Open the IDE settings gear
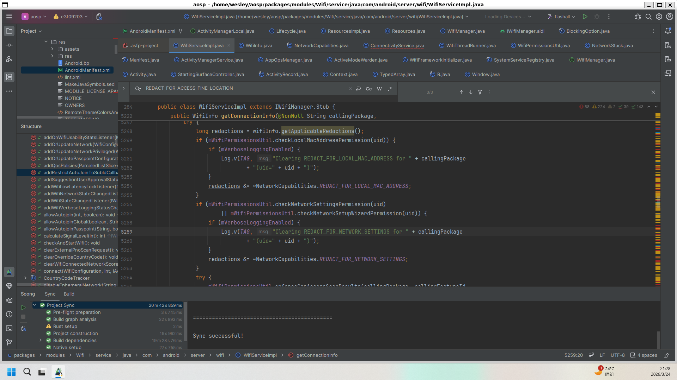This screenshot has width=677, height=380. click(x=659, y=17)
